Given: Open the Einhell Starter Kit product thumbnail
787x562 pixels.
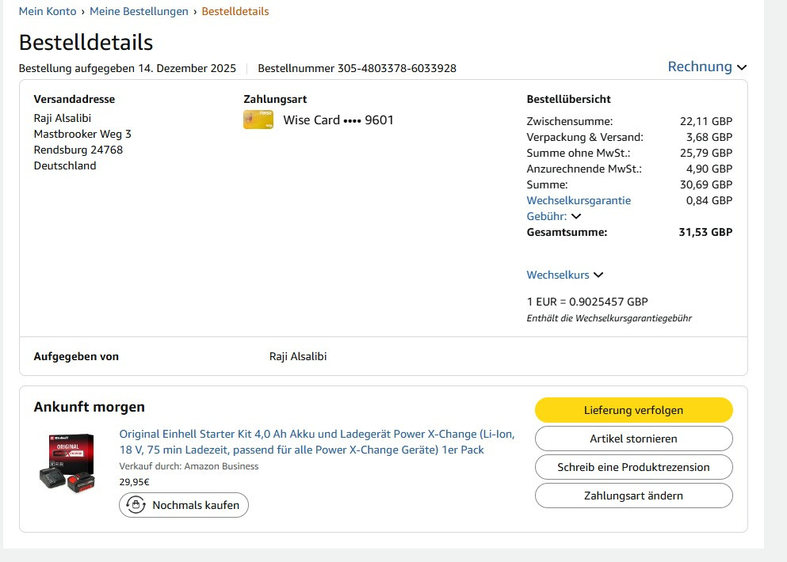Looking at the screenshot, I should [x=67, y=463].
